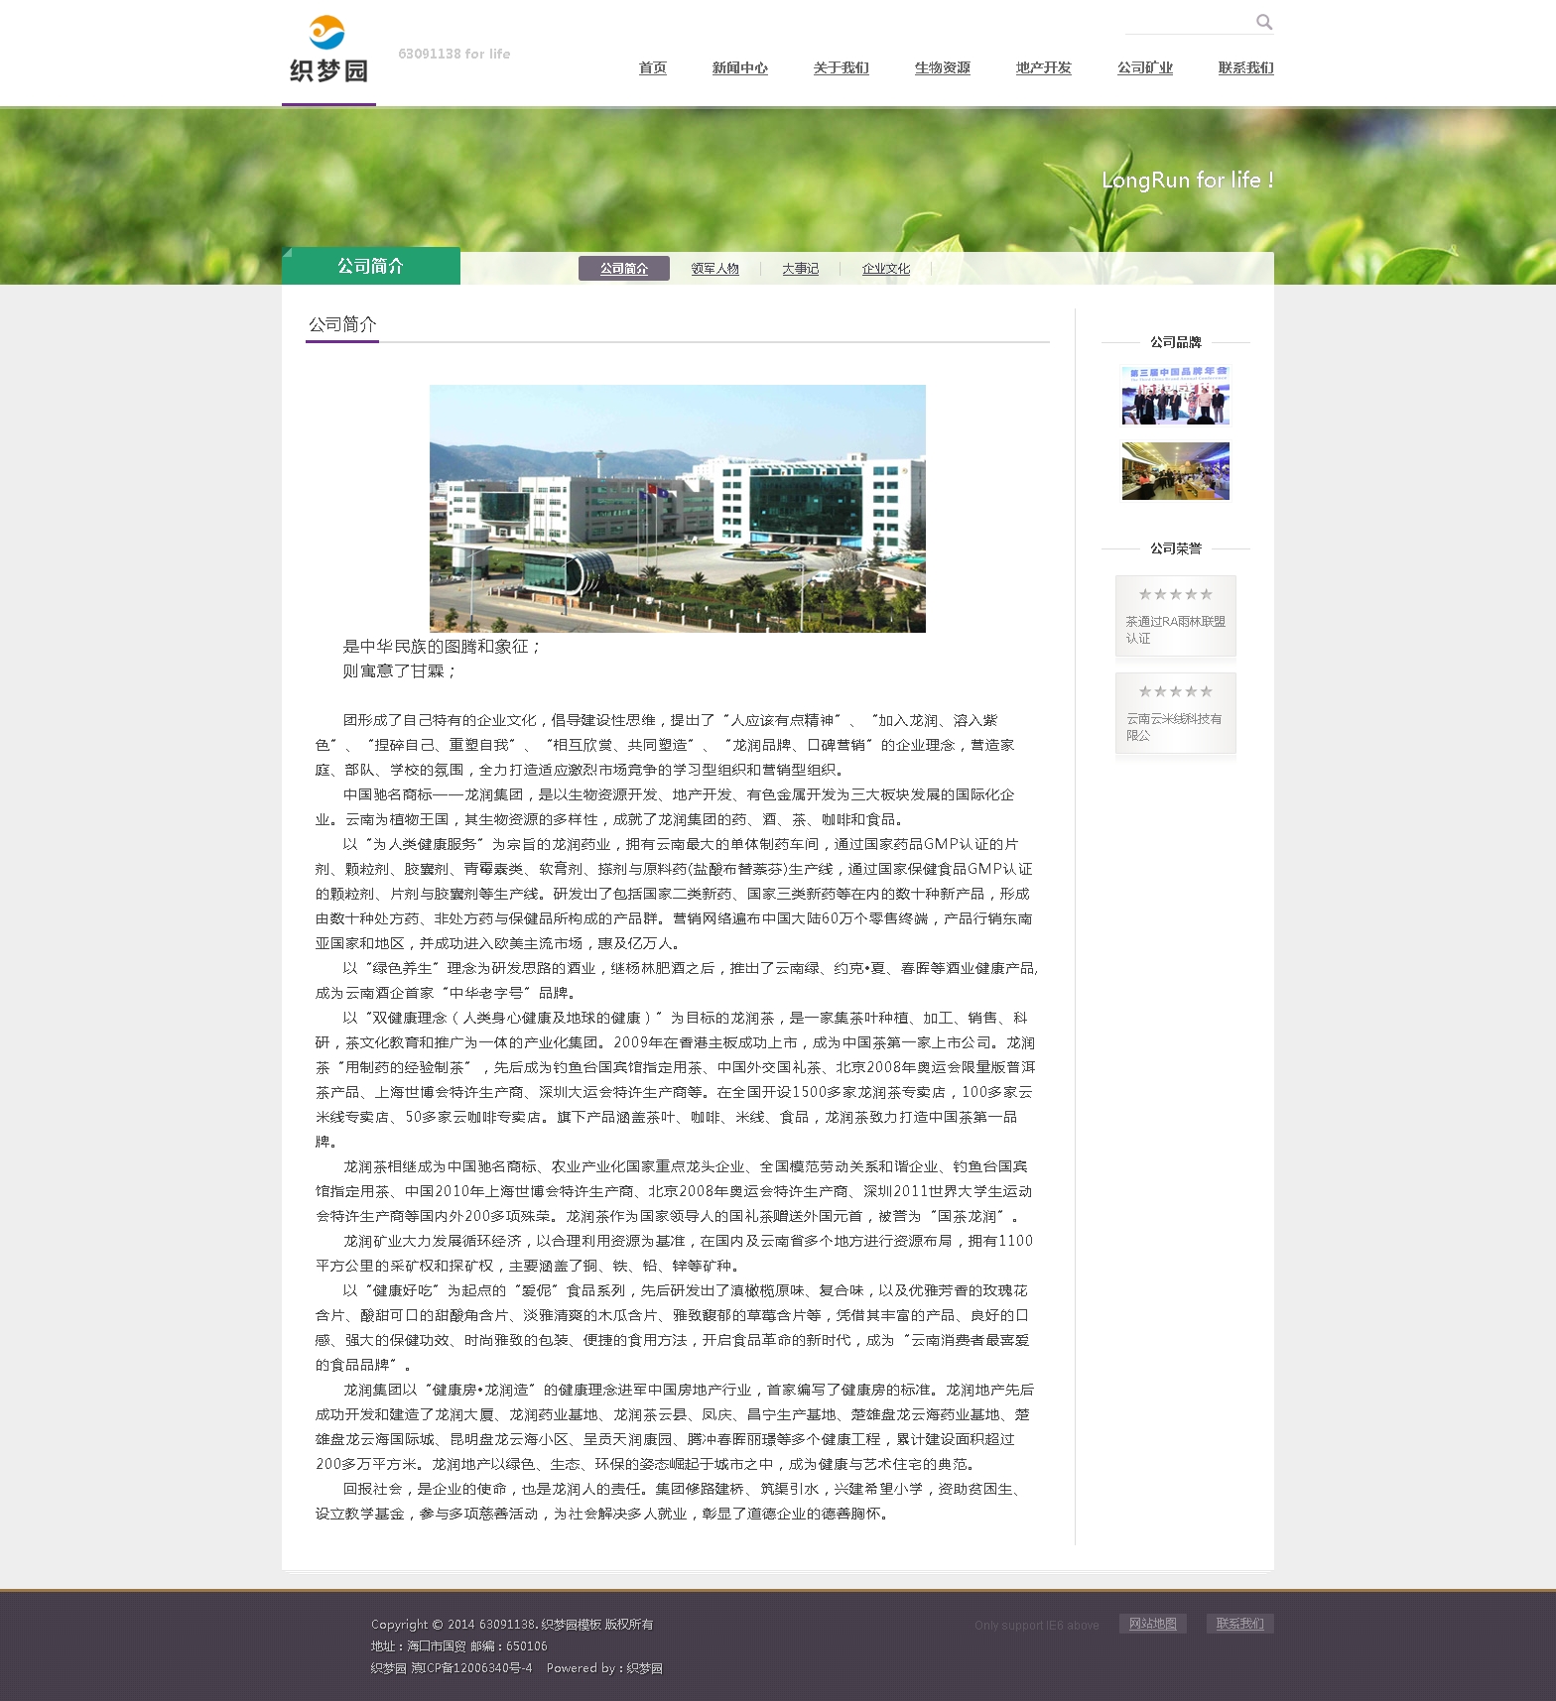Click the 公司荣誉 sidebar heading
Viewport: 1556px width, 1701px height.
point(1175,548)
